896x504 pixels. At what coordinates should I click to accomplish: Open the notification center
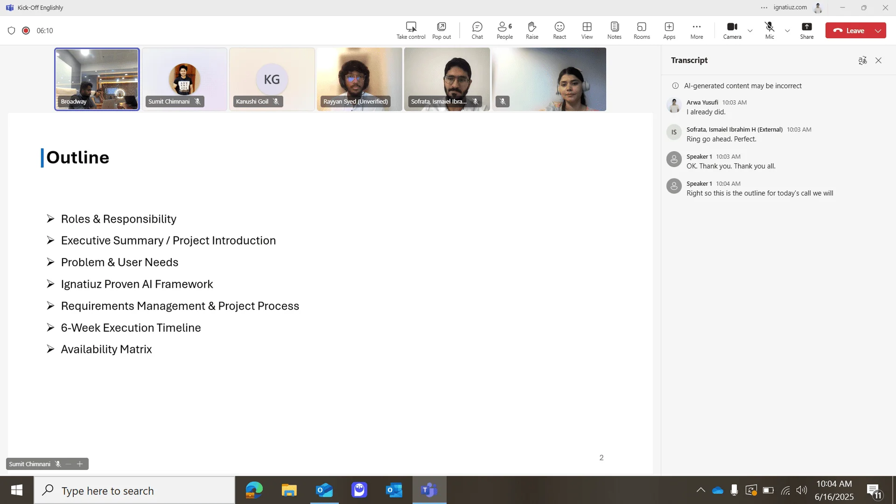click(x=875, y=491)
